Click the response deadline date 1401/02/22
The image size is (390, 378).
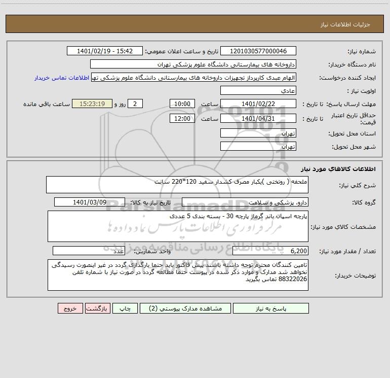[258, 104]
